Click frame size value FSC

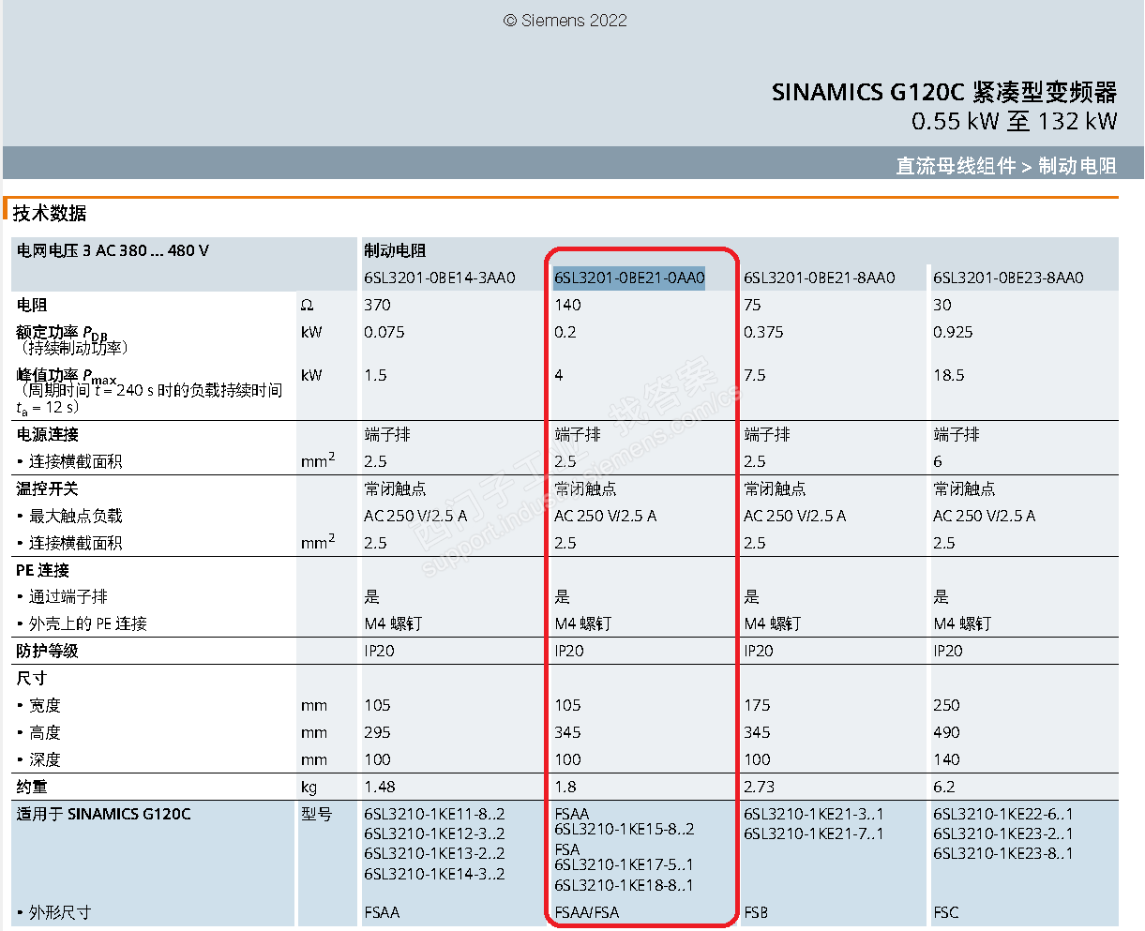pos(945,912)
